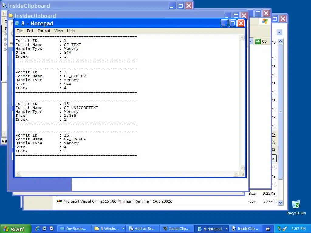
Task: Open Notepad's title bar system icon
Action: tap(17, 23)
